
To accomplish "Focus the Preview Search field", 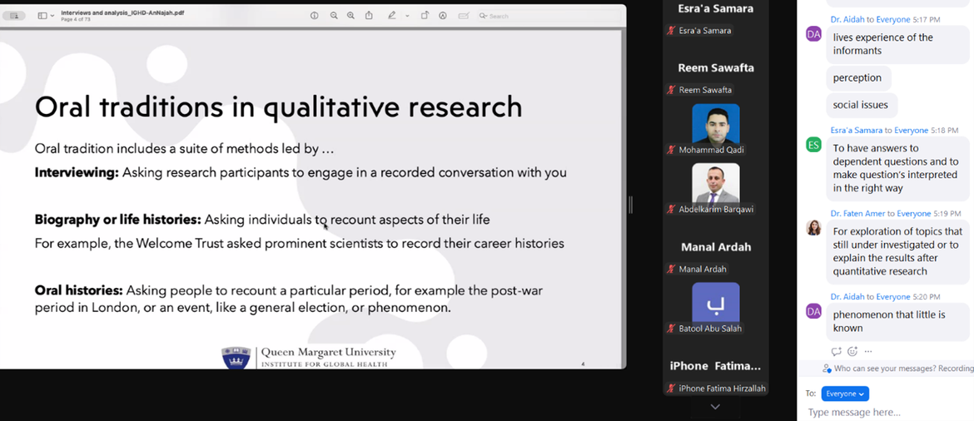I will click(x=549, y=16).
